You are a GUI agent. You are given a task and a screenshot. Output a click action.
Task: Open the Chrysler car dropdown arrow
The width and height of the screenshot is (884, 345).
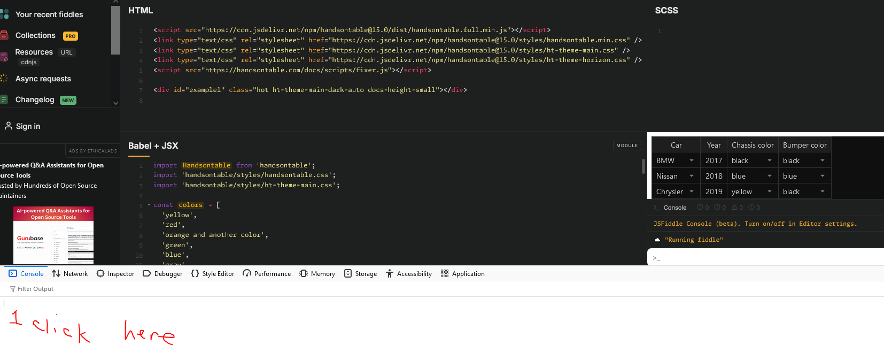pos(692,191)
